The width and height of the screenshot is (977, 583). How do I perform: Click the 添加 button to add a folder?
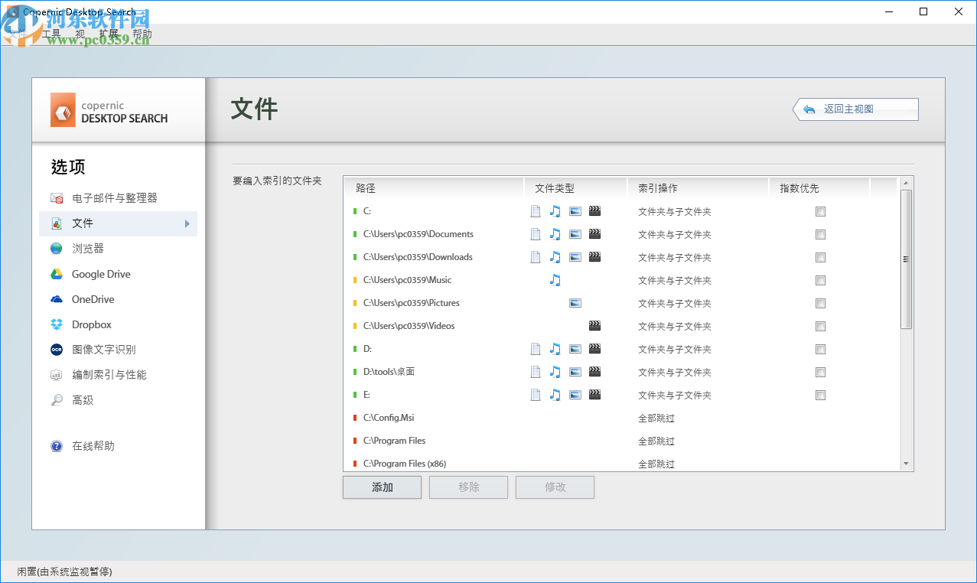pos(382,487)
